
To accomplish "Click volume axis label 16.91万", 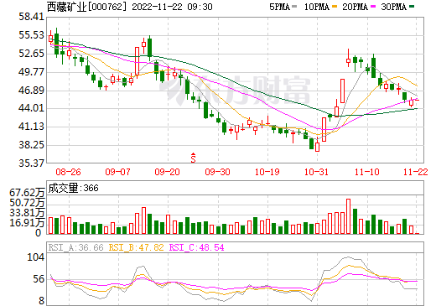I will tap(27, 223).
